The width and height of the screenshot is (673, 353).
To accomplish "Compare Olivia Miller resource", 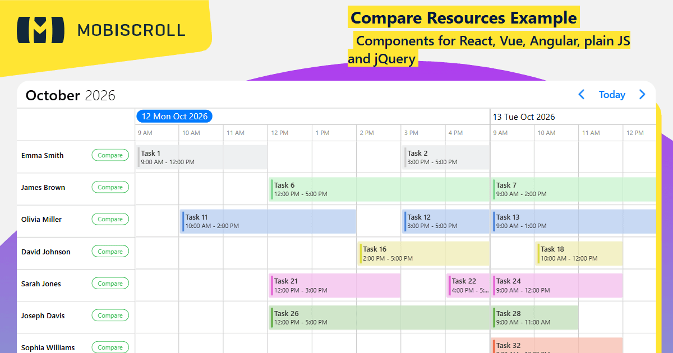I will point(110,219).
